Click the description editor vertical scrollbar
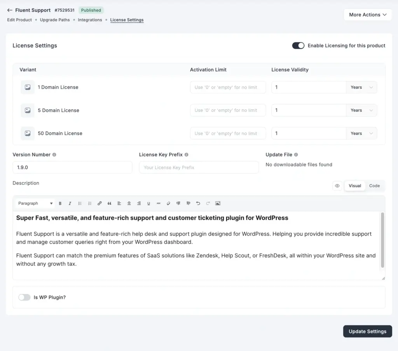 coord(382,240)
